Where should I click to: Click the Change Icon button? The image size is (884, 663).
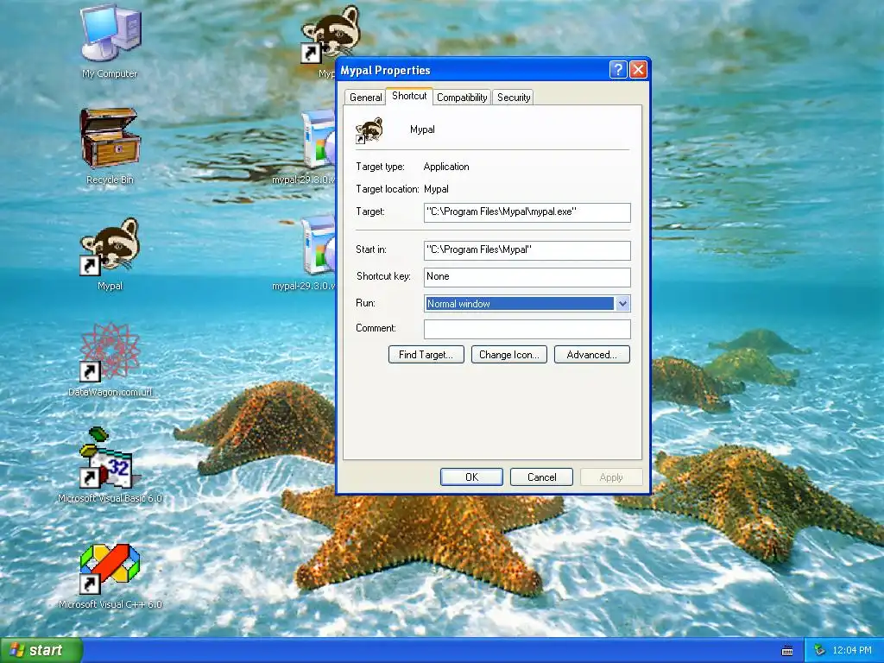pos(509,355)
